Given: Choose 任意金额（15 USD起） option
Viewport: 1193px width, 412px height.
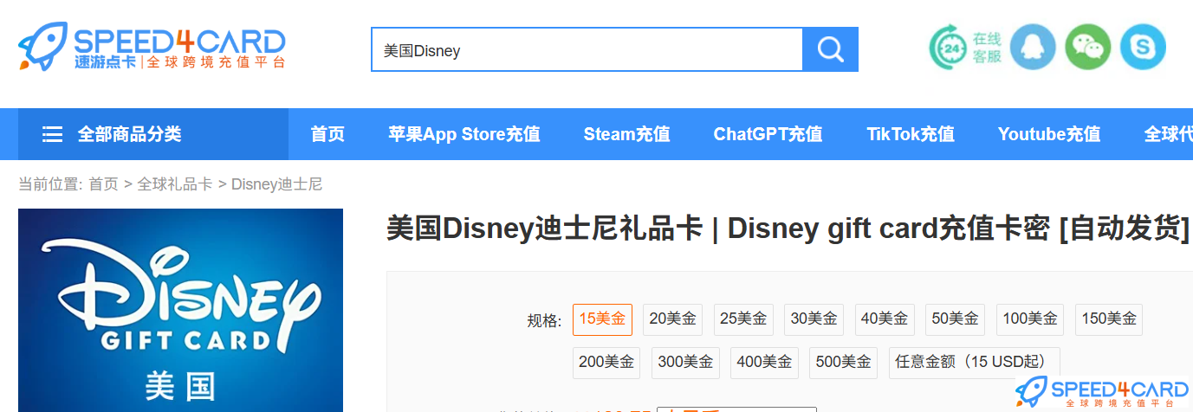Looking at the screenshot, I should 975,363.
